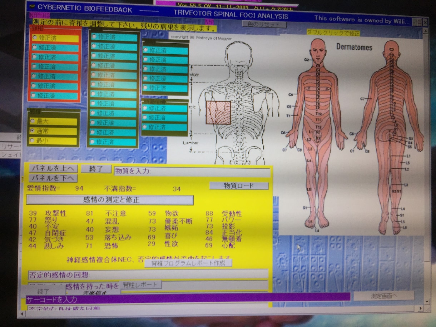Click the 不満指数 value 34
The width and height of the screenshot is (436, 327).
pyautogui.click(x=177, y=189)
